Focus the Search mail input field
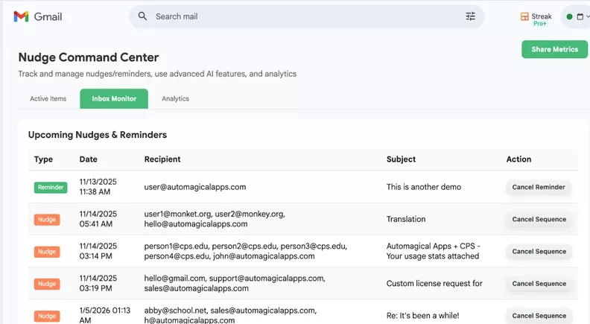Screen dimensions: 590x324 pos(298,16)
